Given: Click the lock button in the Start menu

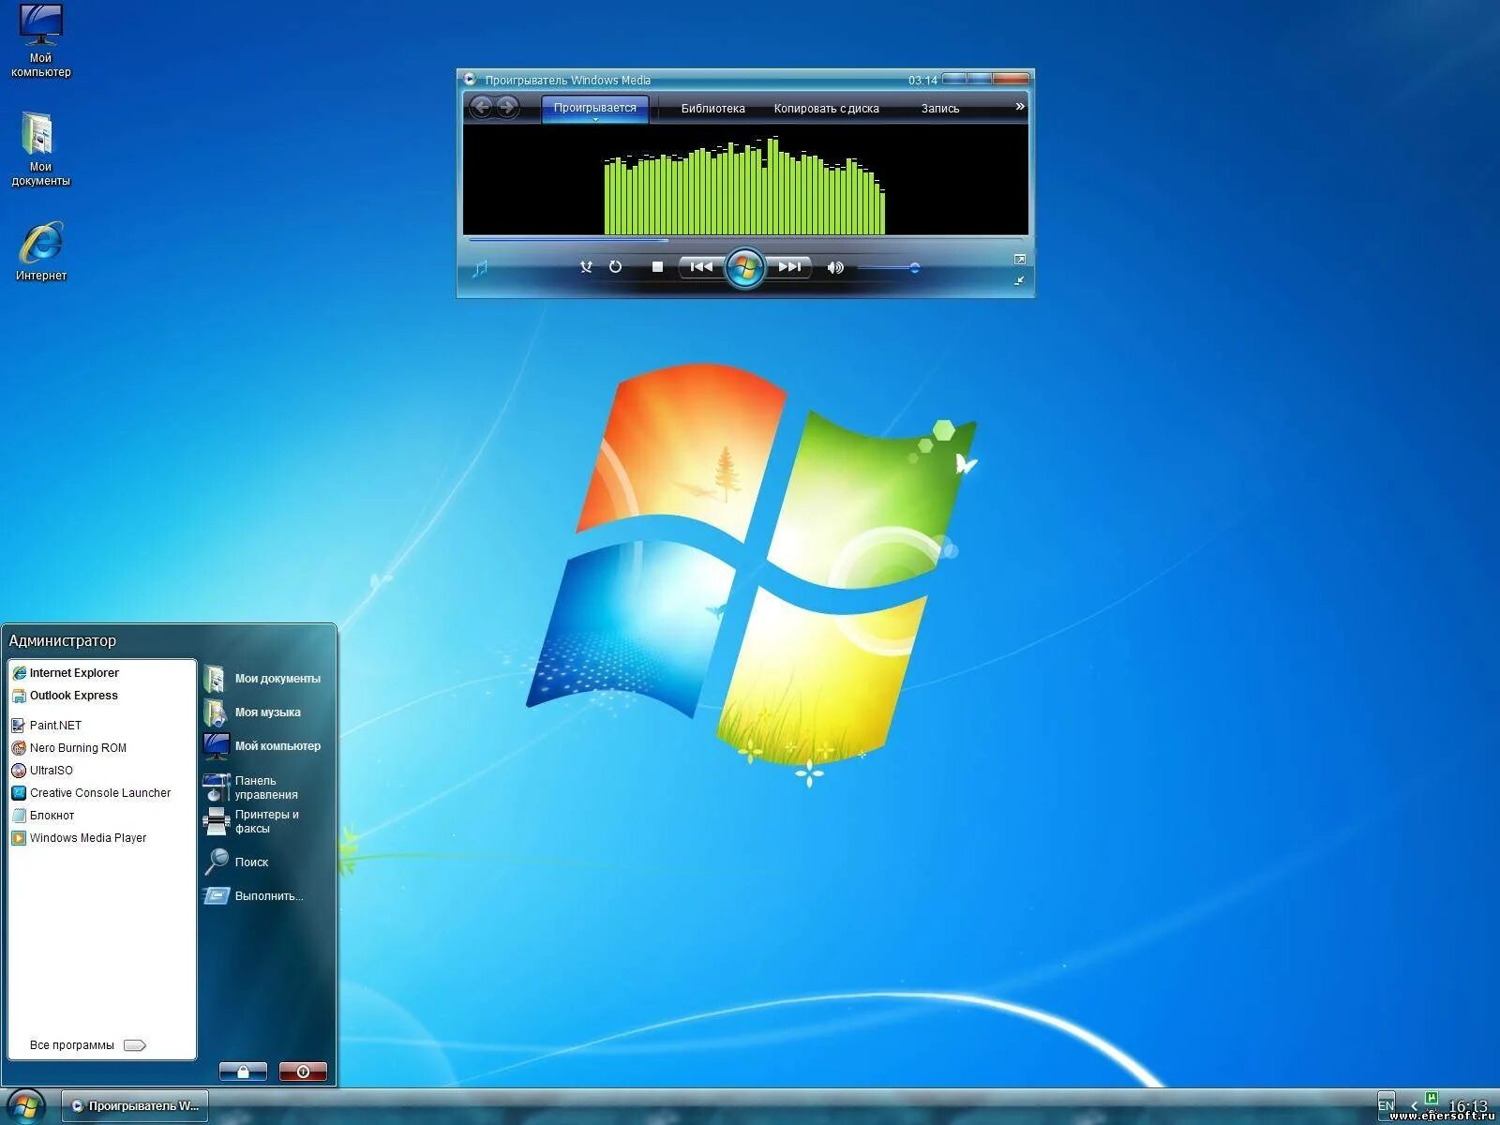Looking at the screenshot, I should (x=243, y=1072).
